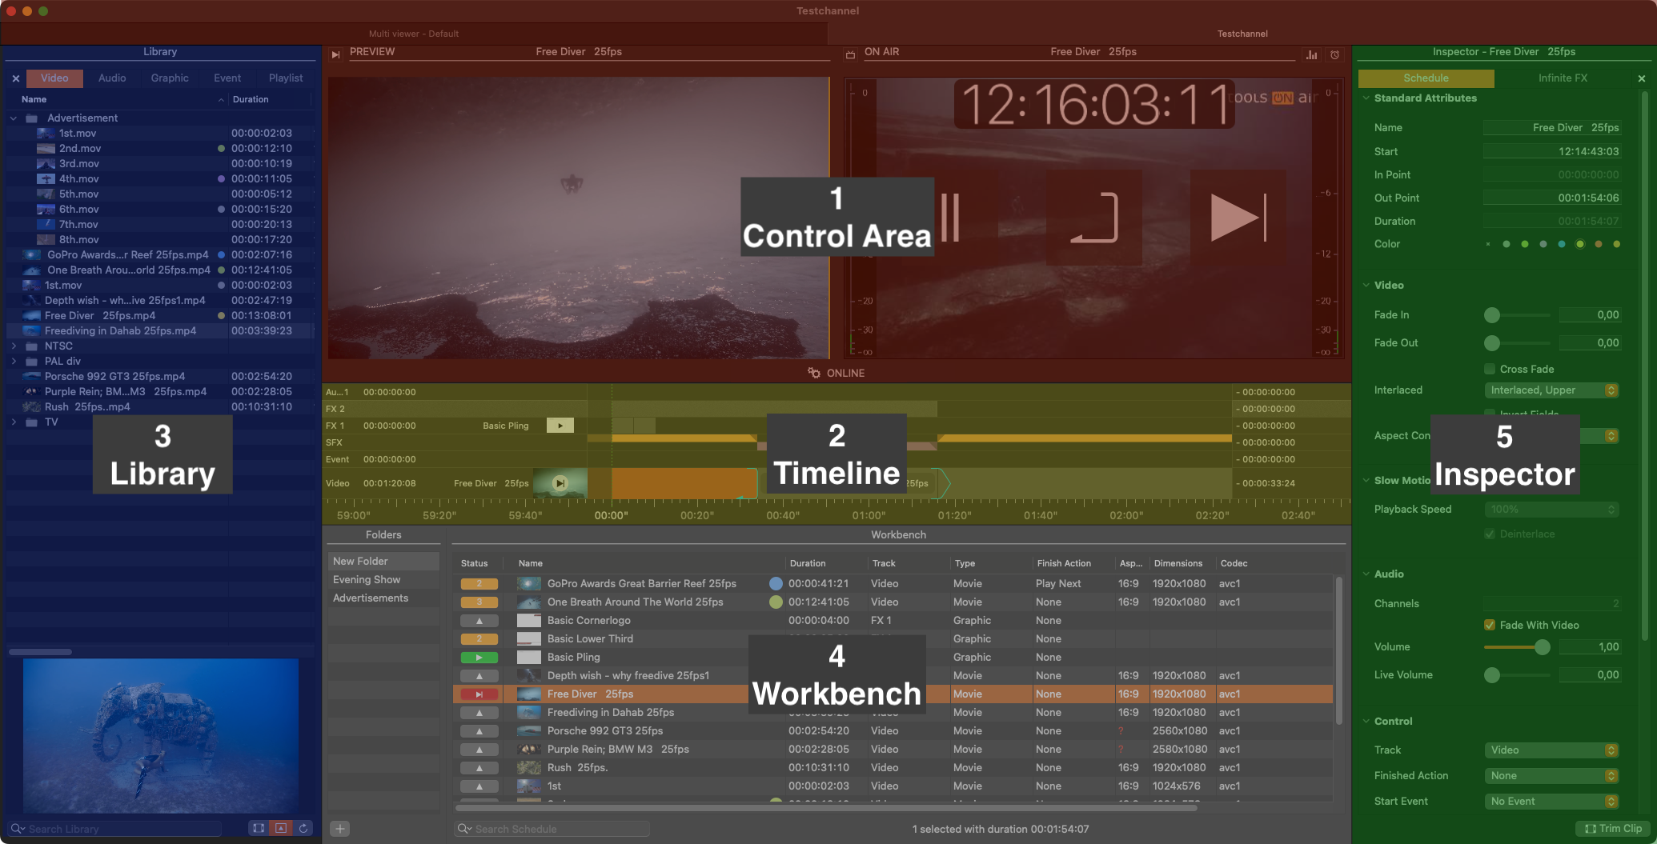Collapse the Control section in Inspector
This screenshot has width=1657, height=844.
(1366, 722)
